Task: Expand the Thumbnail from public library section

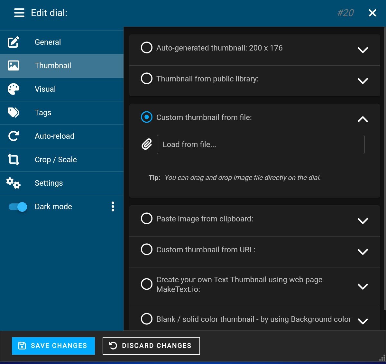Action: point(363,81)
